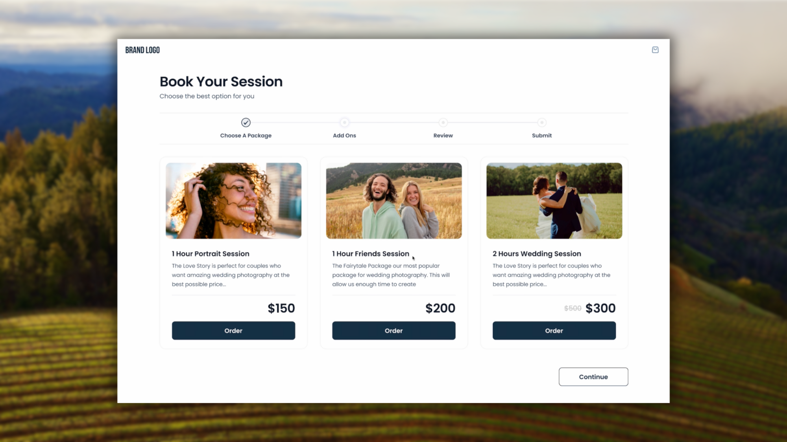Toggle the Add Ons progress step circle

click(x=344, y=122)
